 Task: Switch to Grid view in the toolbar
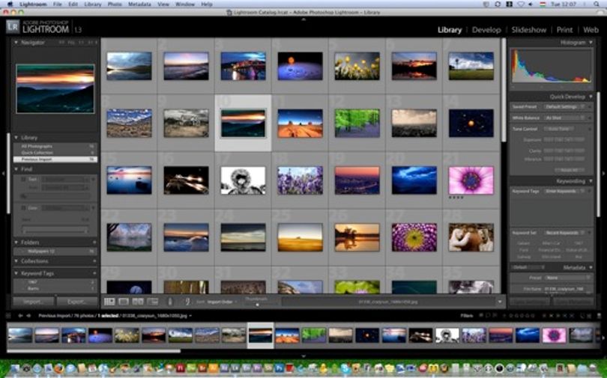pos(109,302)
